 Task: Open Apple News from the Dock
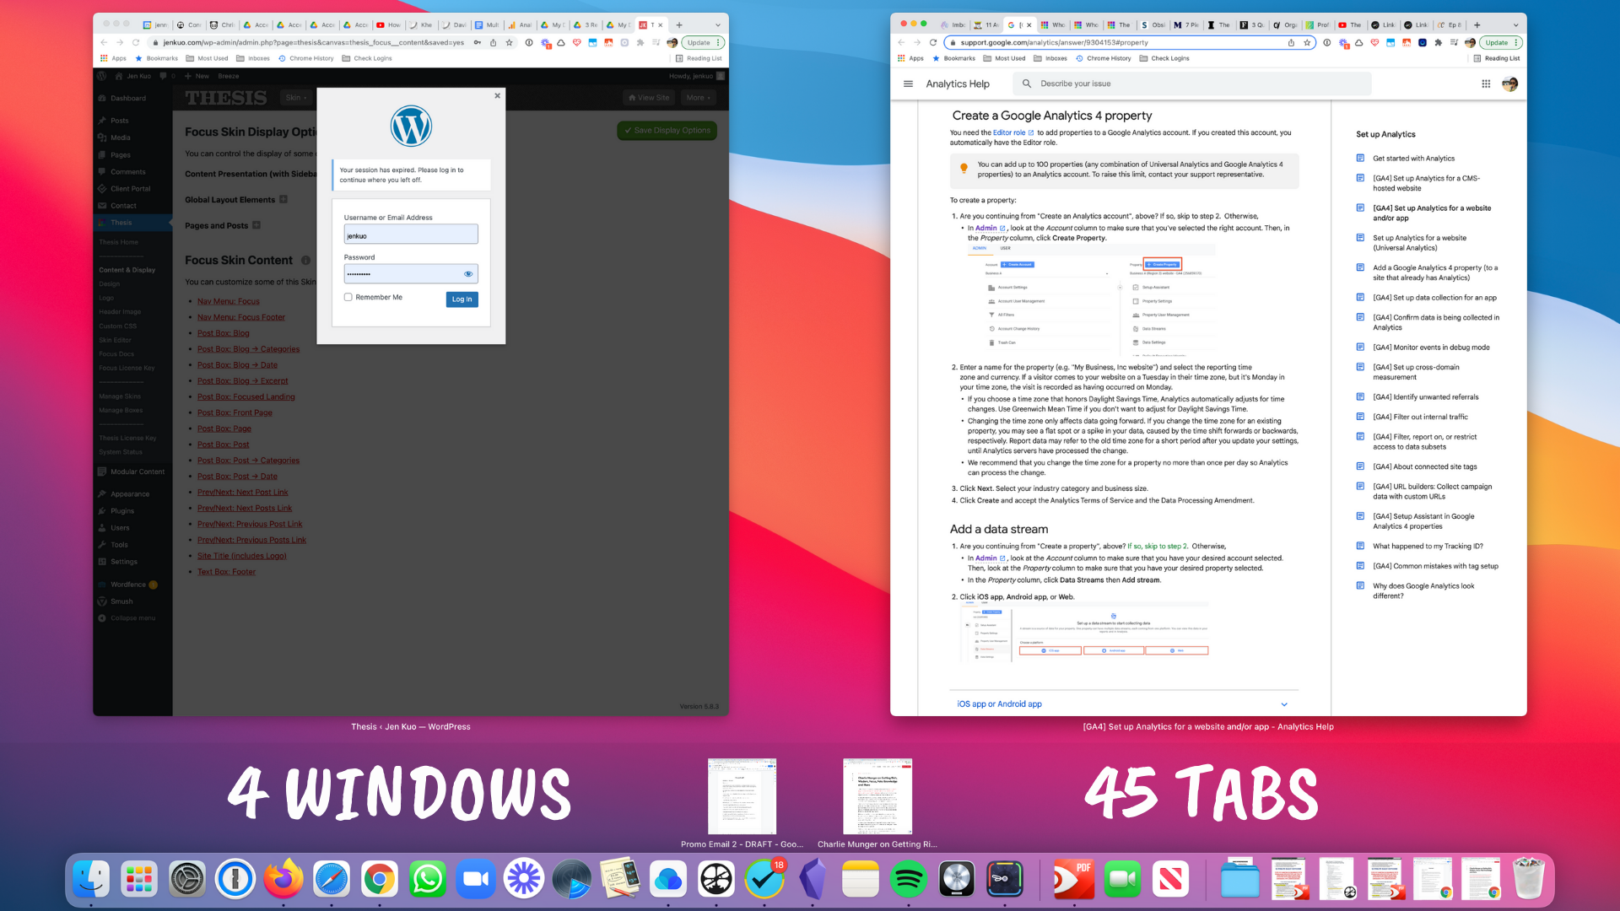pyautogui.click(x=1170, y=880)
